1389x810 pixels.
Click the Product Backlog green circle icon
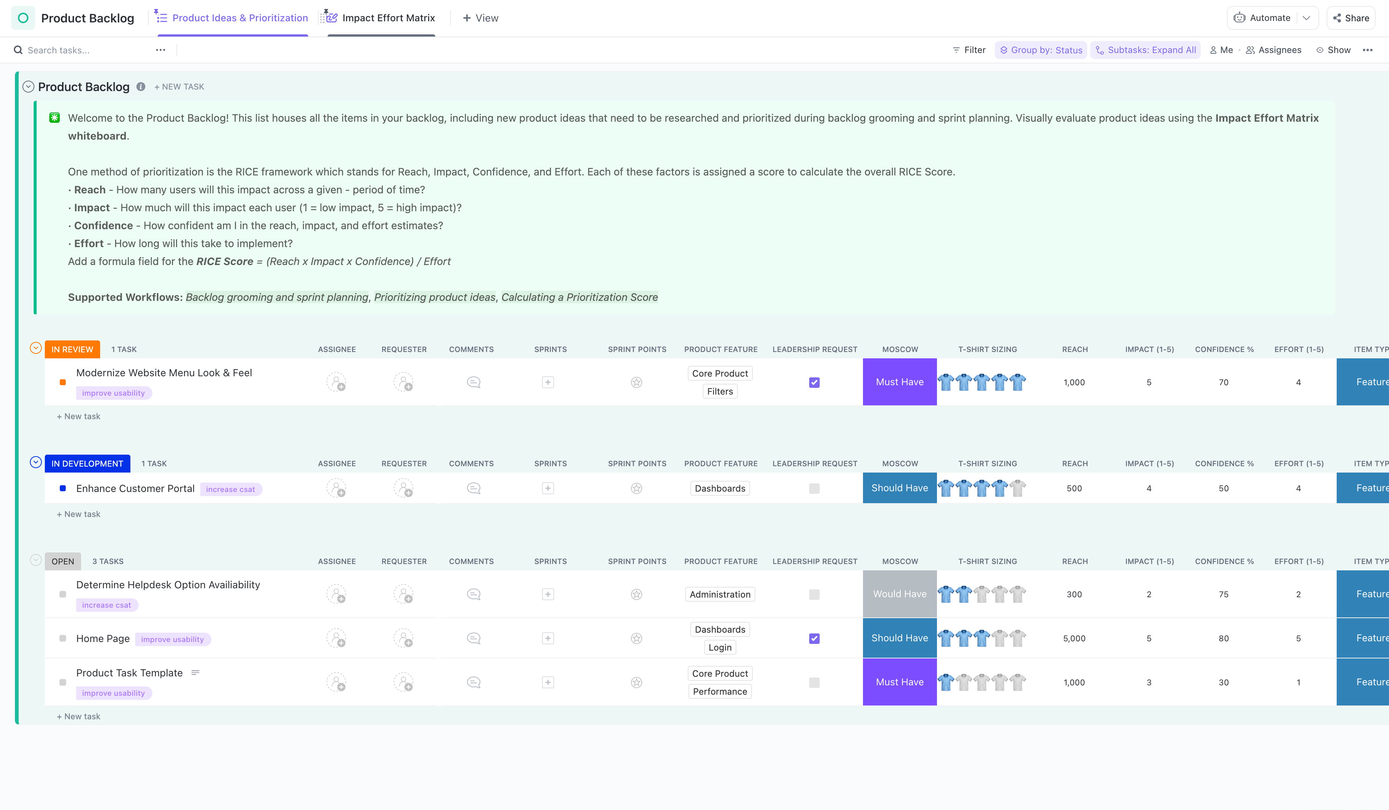click(x=23, y=18)
